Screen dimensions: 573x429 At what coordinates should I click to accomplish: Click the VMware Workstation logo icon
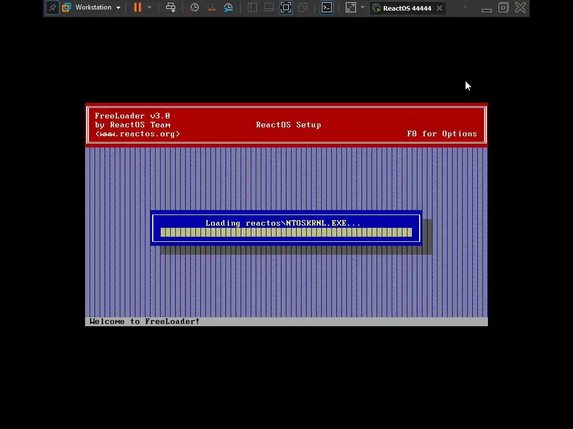(67, 7)
